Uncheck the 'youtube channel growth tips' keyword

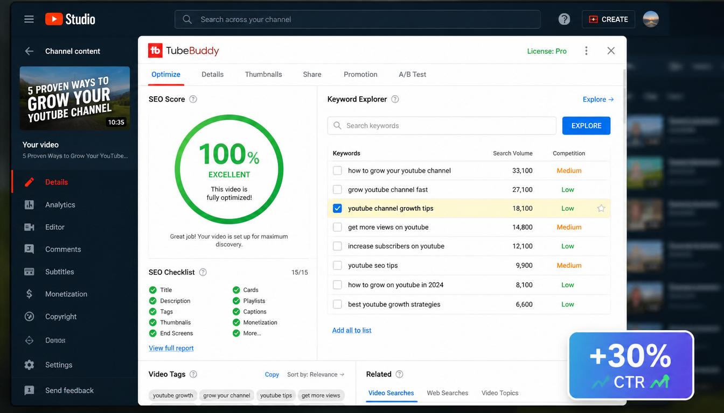tap(337, 208)
